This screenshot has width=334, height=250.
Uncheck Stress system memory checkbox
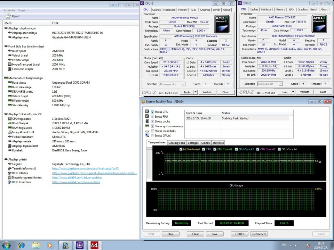point(152,126)
